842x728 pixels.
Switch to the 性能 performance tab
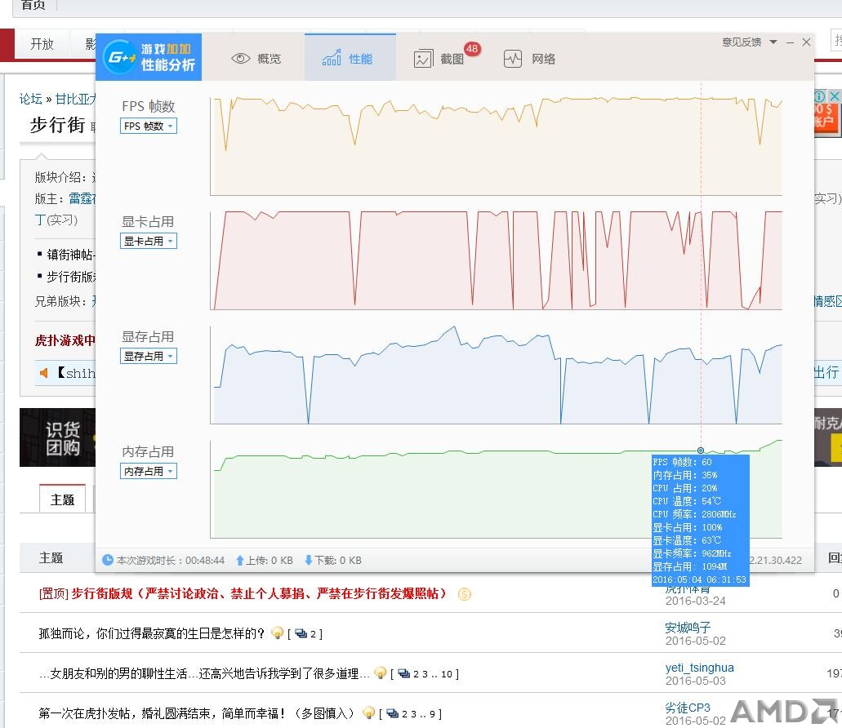[x=350, y=58]
